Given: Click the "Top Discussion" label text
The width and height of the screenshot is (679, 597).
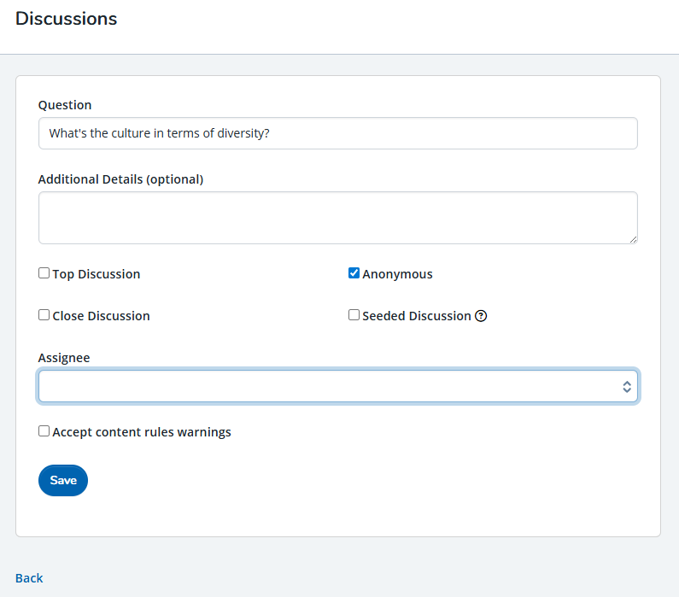Looking at the screenshot, I should pos(96,274).
